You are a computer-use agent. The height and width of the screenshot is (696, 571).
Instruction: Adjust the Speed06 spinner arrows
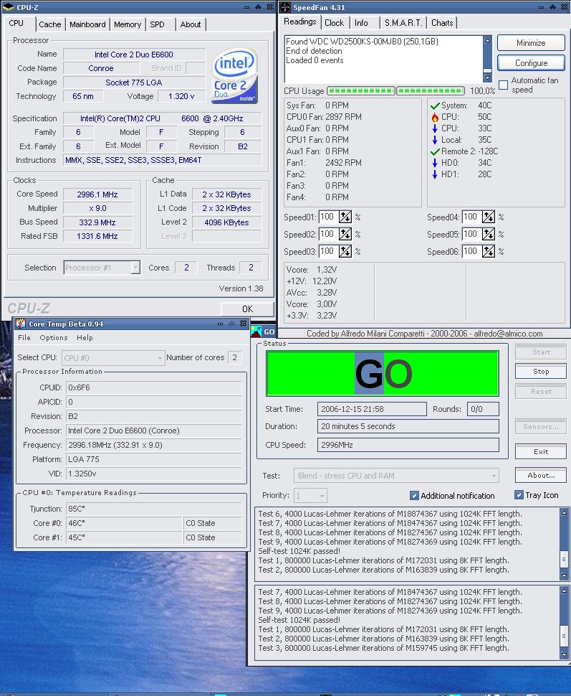[x=489, y=251]
